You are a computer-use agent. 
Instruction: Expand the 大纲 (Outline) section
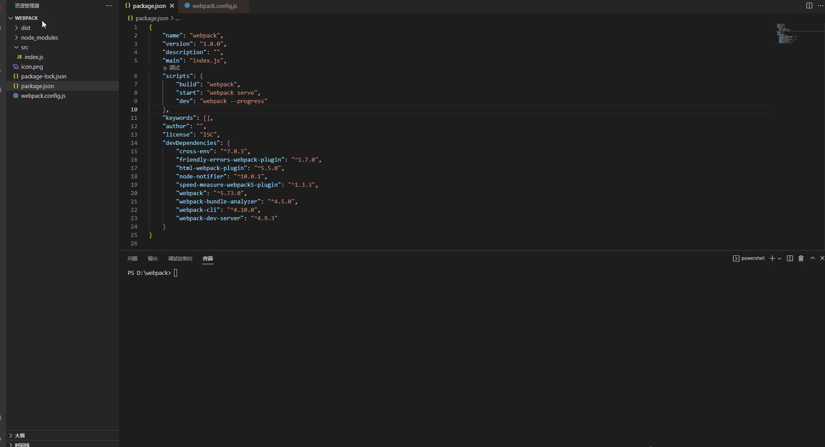point(19,435)
